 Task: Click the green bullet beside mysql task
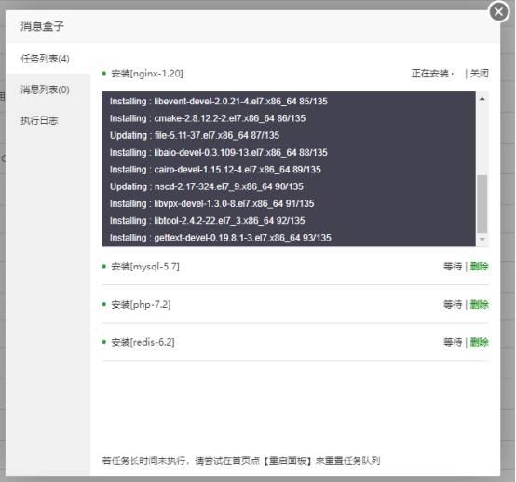(x=104, y=267)
